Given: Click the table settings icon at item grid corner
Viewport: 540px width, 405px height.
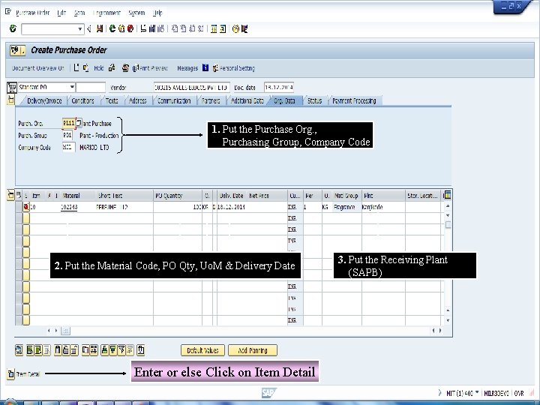Looking at the screenshot, I should [x=447, y=195].
